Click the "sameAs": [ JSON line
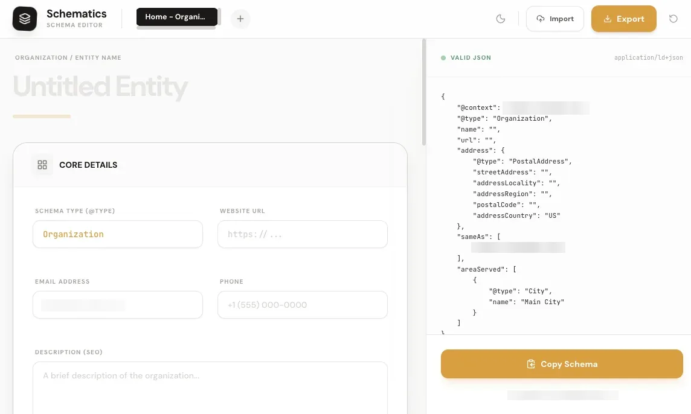The image size is (691, 414). coord(478,237)
